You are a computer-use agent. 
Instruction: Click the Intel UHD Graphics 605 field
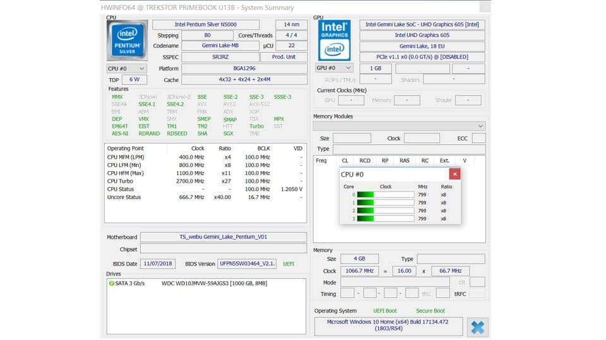(x=422, y=35)
